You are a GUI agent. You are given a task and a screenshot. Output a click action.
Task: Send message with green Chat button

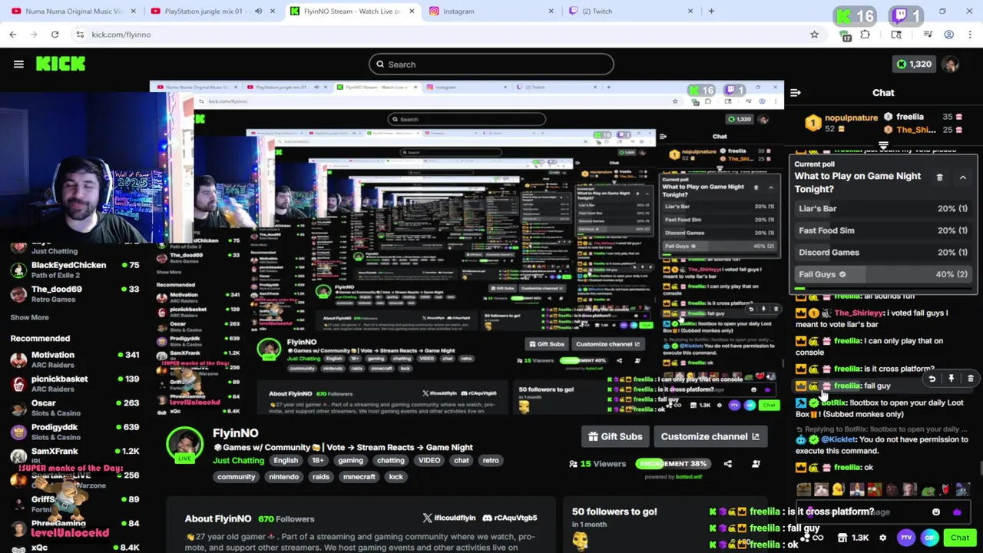point(960,538)
